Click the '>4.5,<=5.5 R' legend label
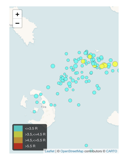Screen dimensions: 128x161 point(35,140)
